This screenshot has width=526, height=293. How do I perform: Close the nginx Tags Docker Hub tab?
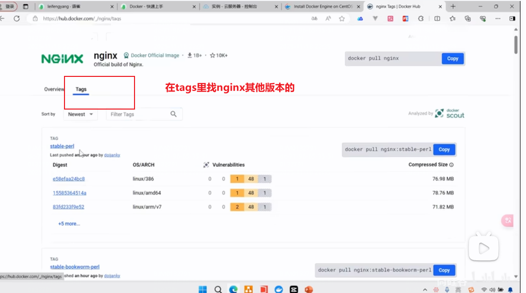pyautogui.click(x=440, y=7)
